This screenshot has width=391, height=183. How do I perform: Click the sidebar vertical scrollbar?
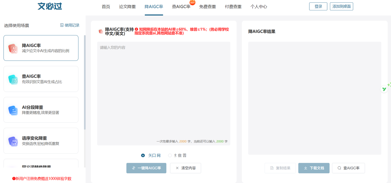coord(85,82)
